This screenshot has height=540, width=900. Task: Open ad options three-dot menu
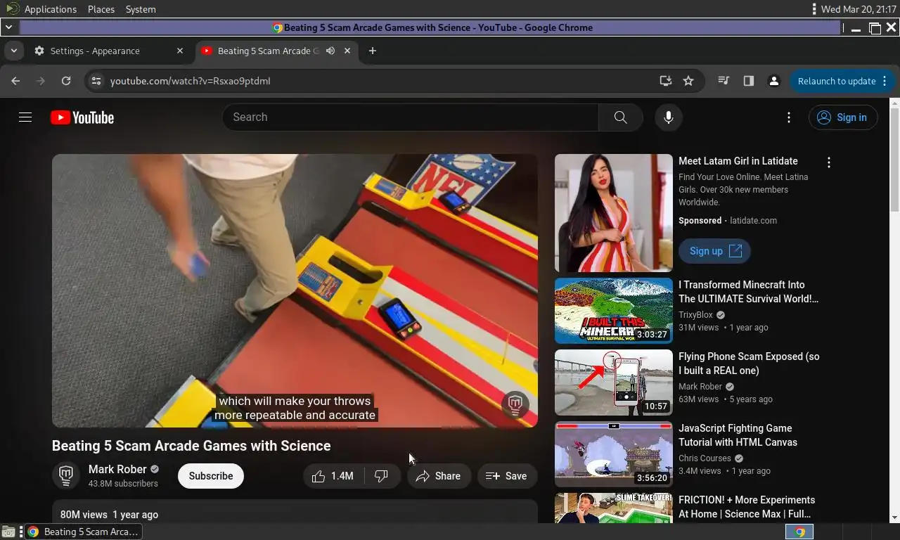(829, 162)
